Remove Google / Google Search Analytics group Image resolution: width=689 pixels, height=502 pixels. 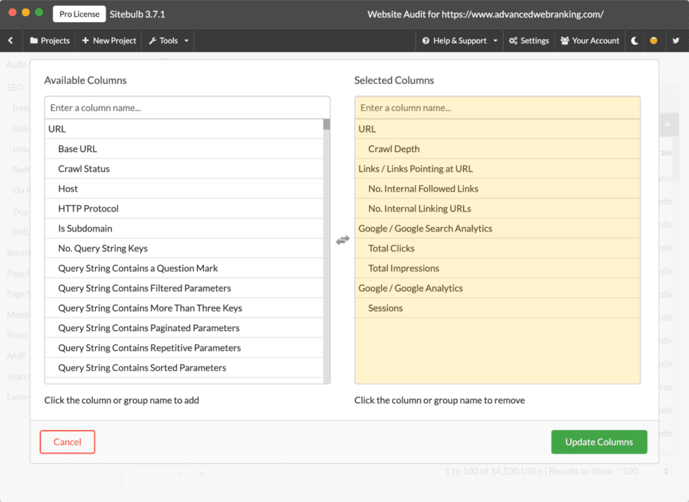[497, 228]
